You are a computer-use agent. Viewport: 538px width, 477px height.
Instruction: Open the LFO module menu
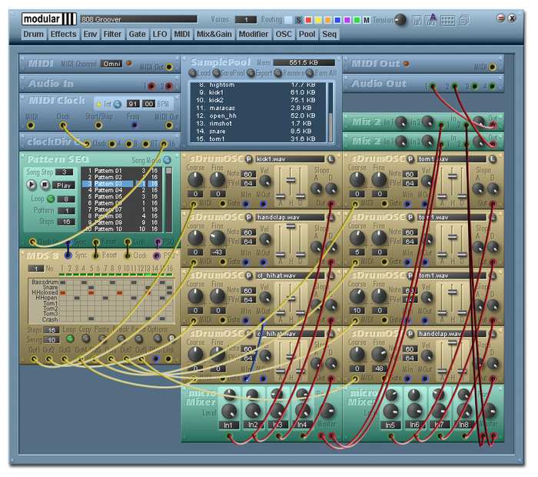160,35
